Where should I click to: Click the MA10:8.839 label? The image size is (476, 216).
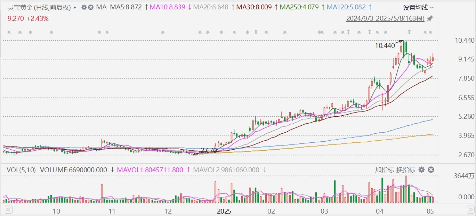coord(167,7)
